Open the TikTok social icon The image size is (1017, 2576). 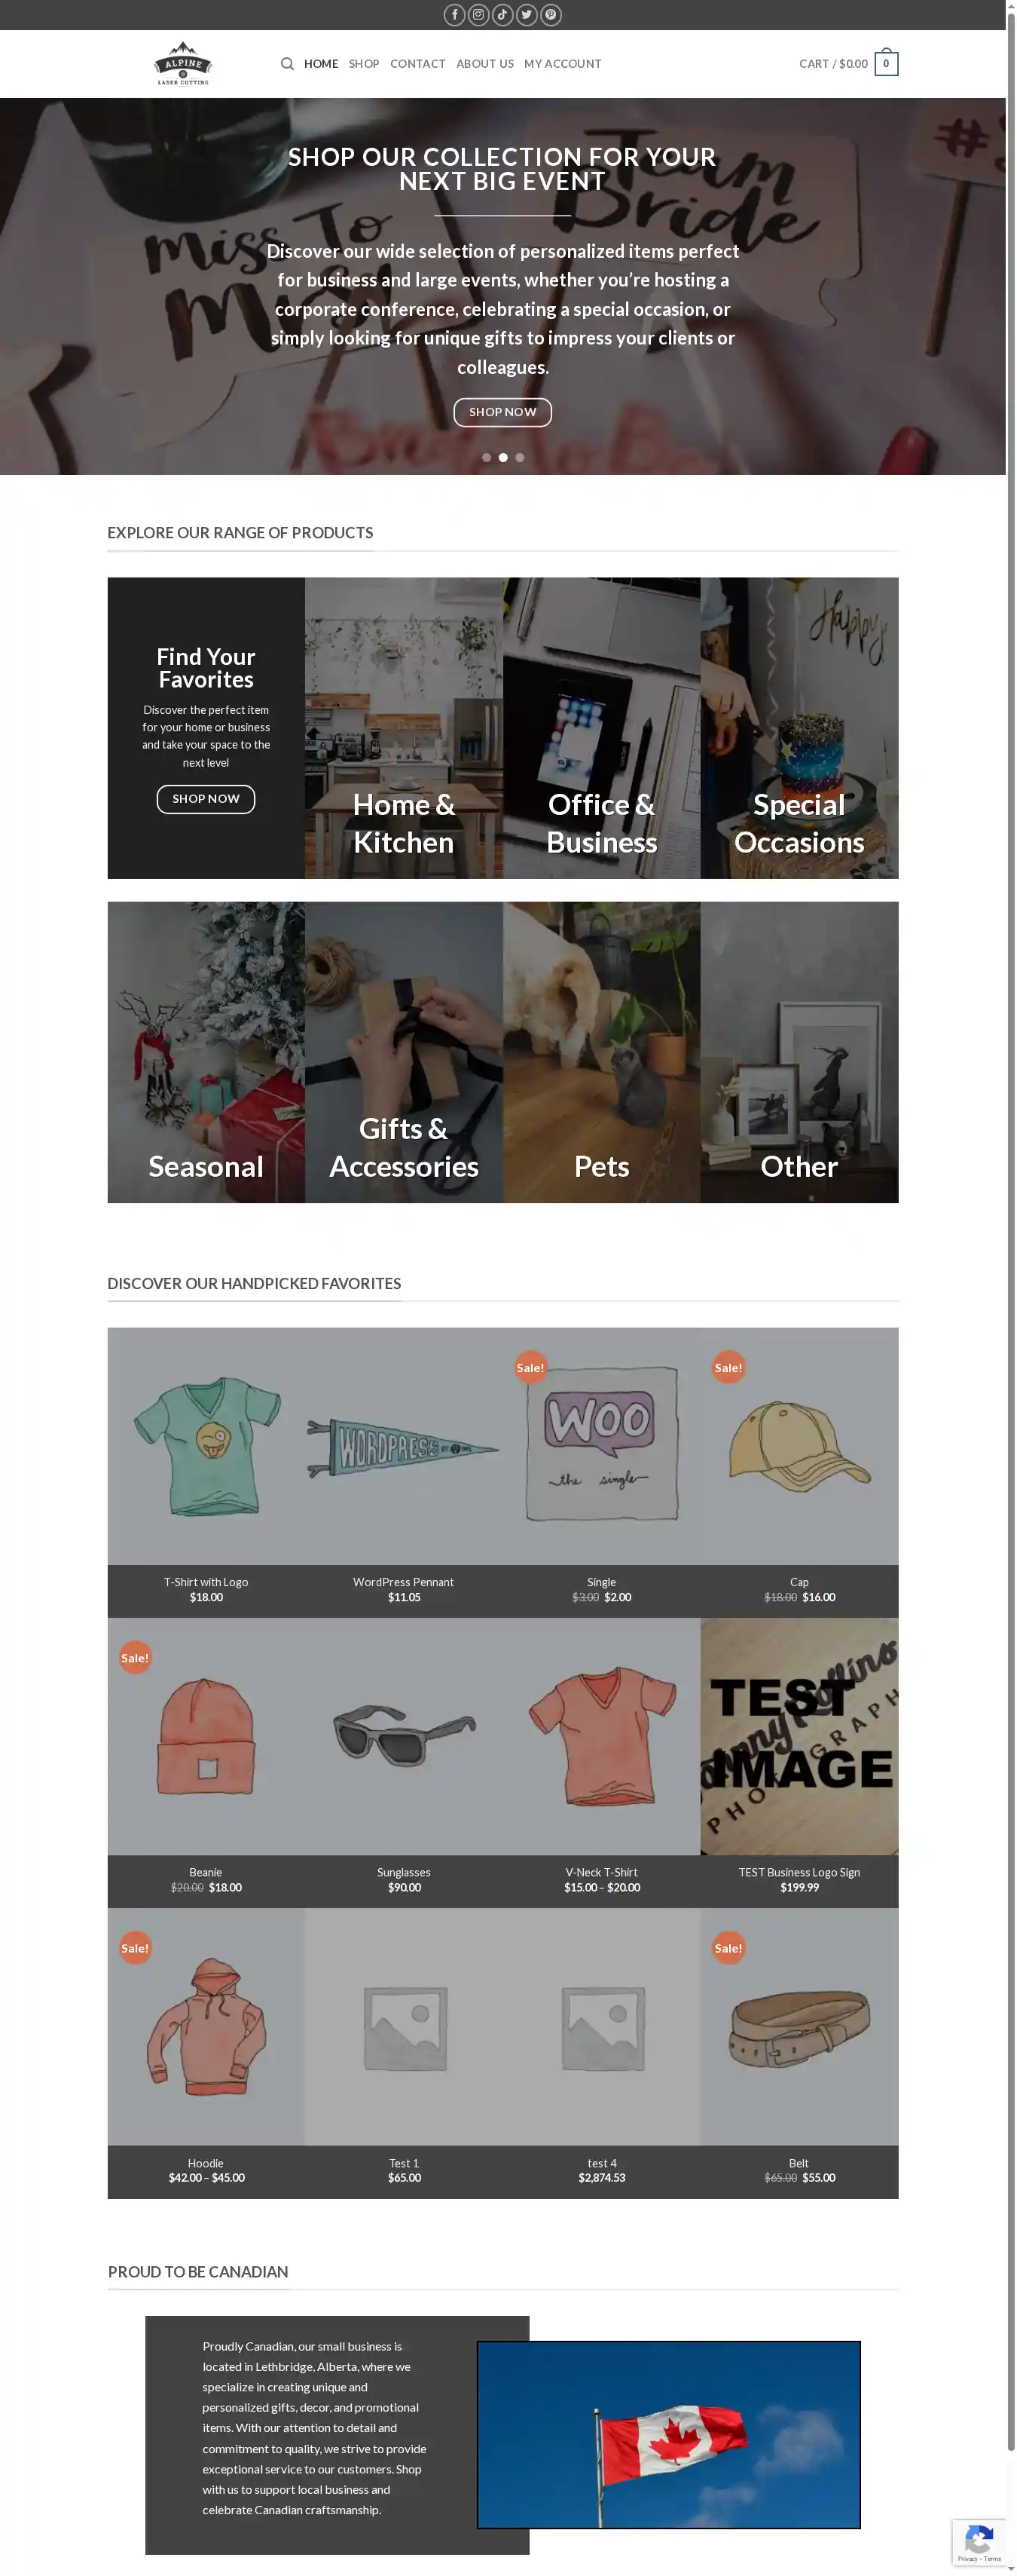[502, 15]
